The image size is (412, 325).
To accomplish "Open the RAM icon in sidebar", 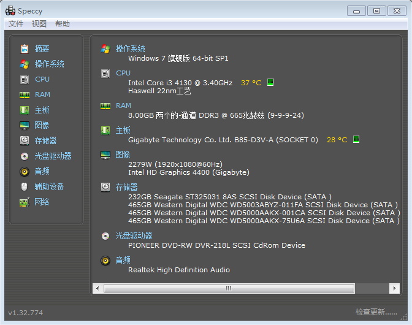I will (25, 94).
